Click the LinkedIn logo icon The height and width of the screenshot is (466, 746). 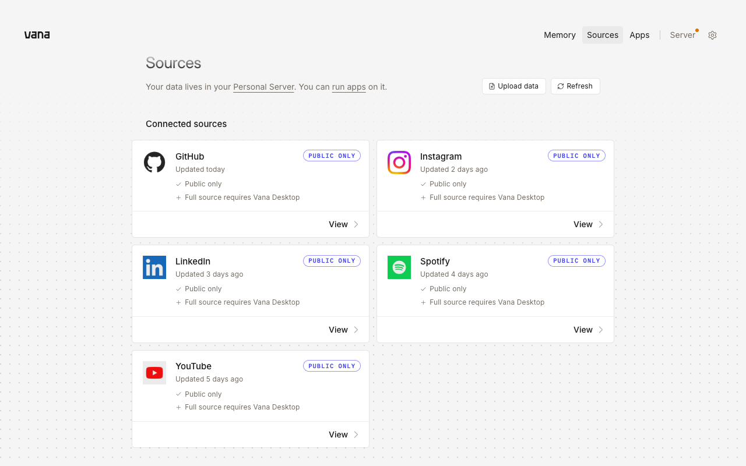coord(154,267)
